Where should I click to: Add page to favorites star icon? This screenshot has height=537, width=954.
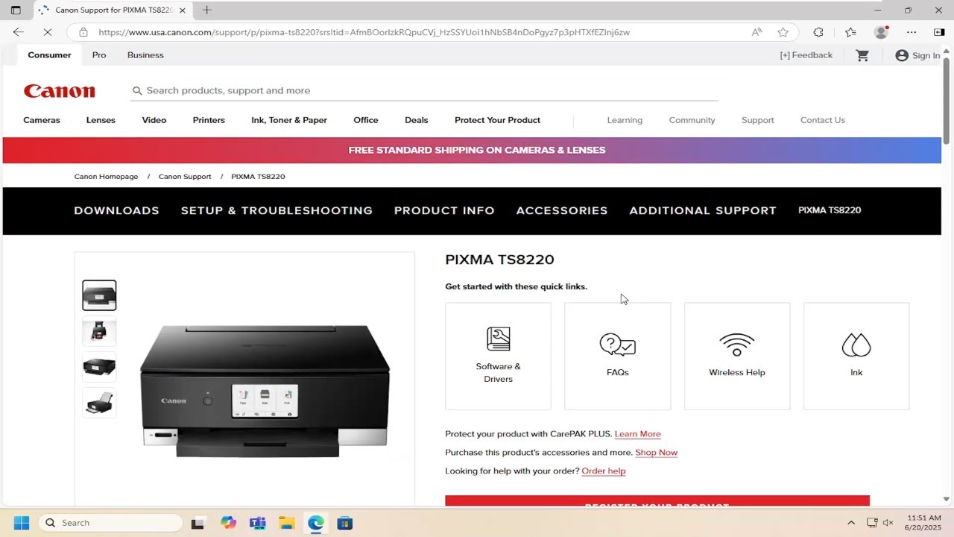coord(783,32)
